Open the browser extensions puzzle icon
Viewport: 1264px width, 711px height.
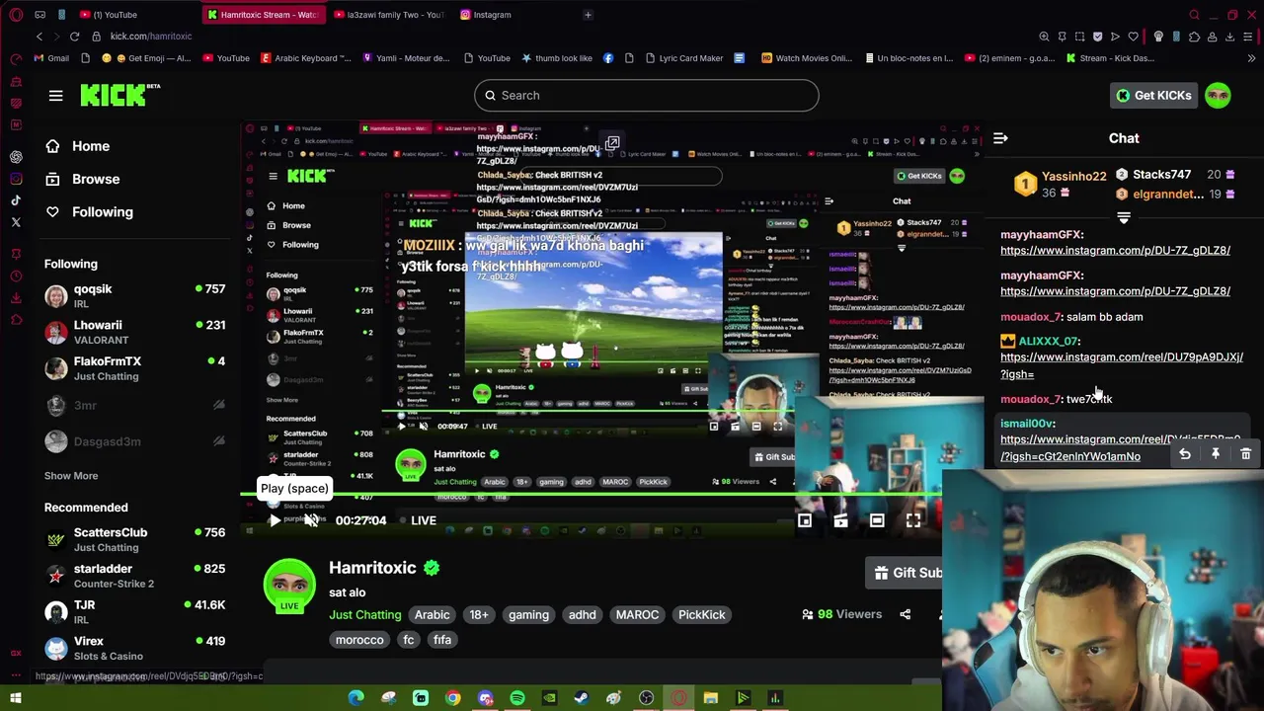pyautogui.click(x=1194, y=37)
